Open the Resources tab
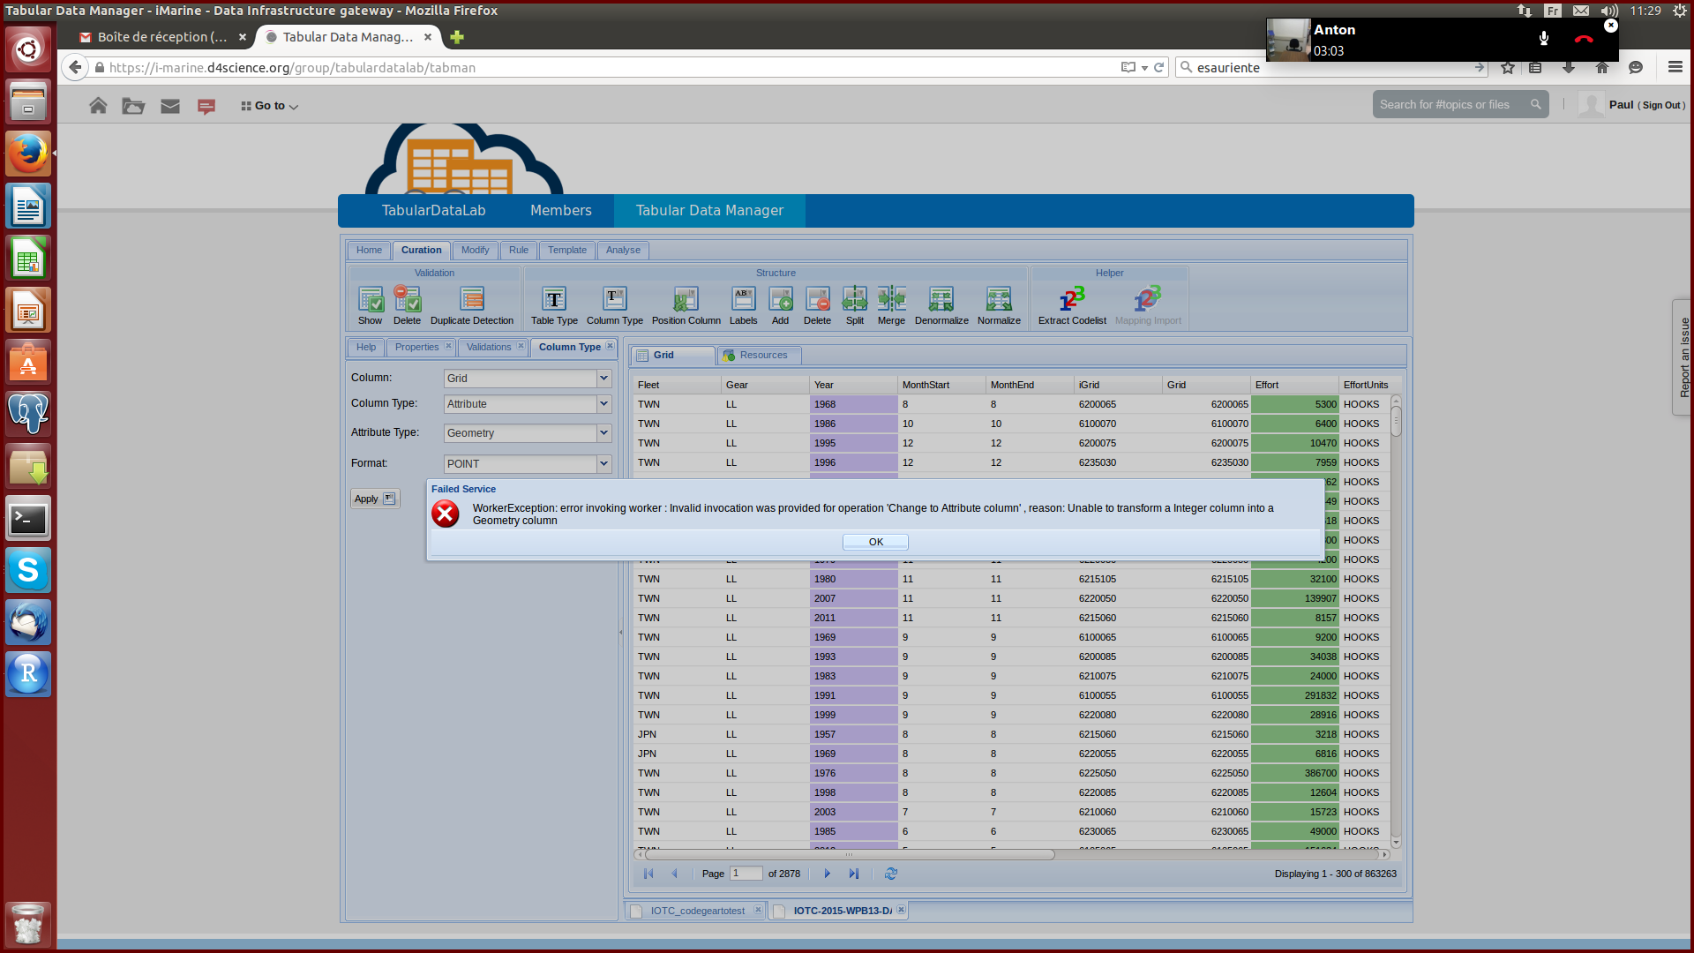1694x953 pixels. coord(762,355)
